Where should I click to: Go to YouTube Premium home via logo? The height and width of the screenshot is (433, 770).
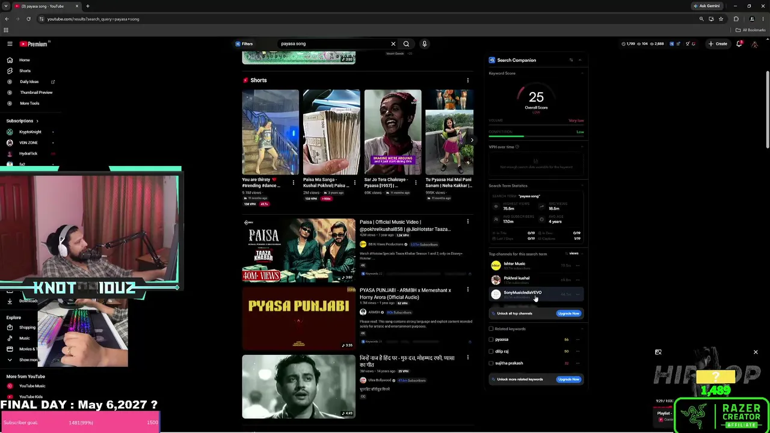[35, 44]
